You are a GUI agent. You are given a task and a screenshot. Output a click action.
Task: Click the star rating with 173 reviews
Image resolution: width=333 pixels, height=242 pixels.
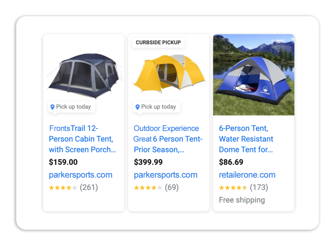[x=233, y=188]
